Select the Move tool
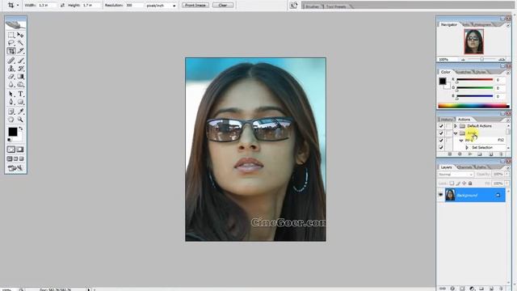517x291 pixels. [x=20, y=35]
